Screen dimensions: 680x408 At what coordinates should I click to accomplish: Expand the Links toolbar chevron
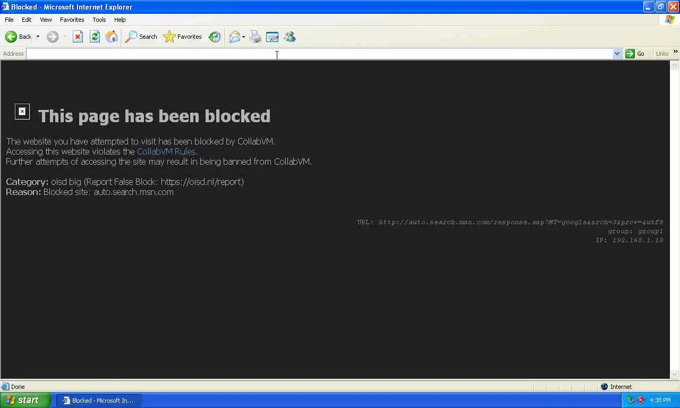click(x=675, y=52)
